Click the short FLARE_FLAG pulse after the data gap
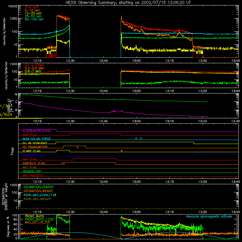Viewport: 242px width, 242px height. [x=122, y=151]
